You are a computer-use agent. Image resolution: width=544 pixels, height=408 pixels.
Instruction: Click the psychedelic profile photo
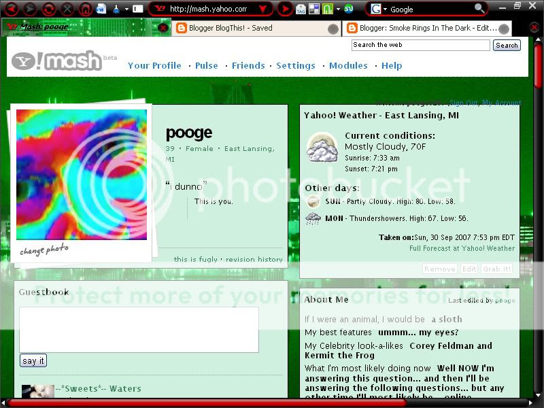tap(82, 175)
